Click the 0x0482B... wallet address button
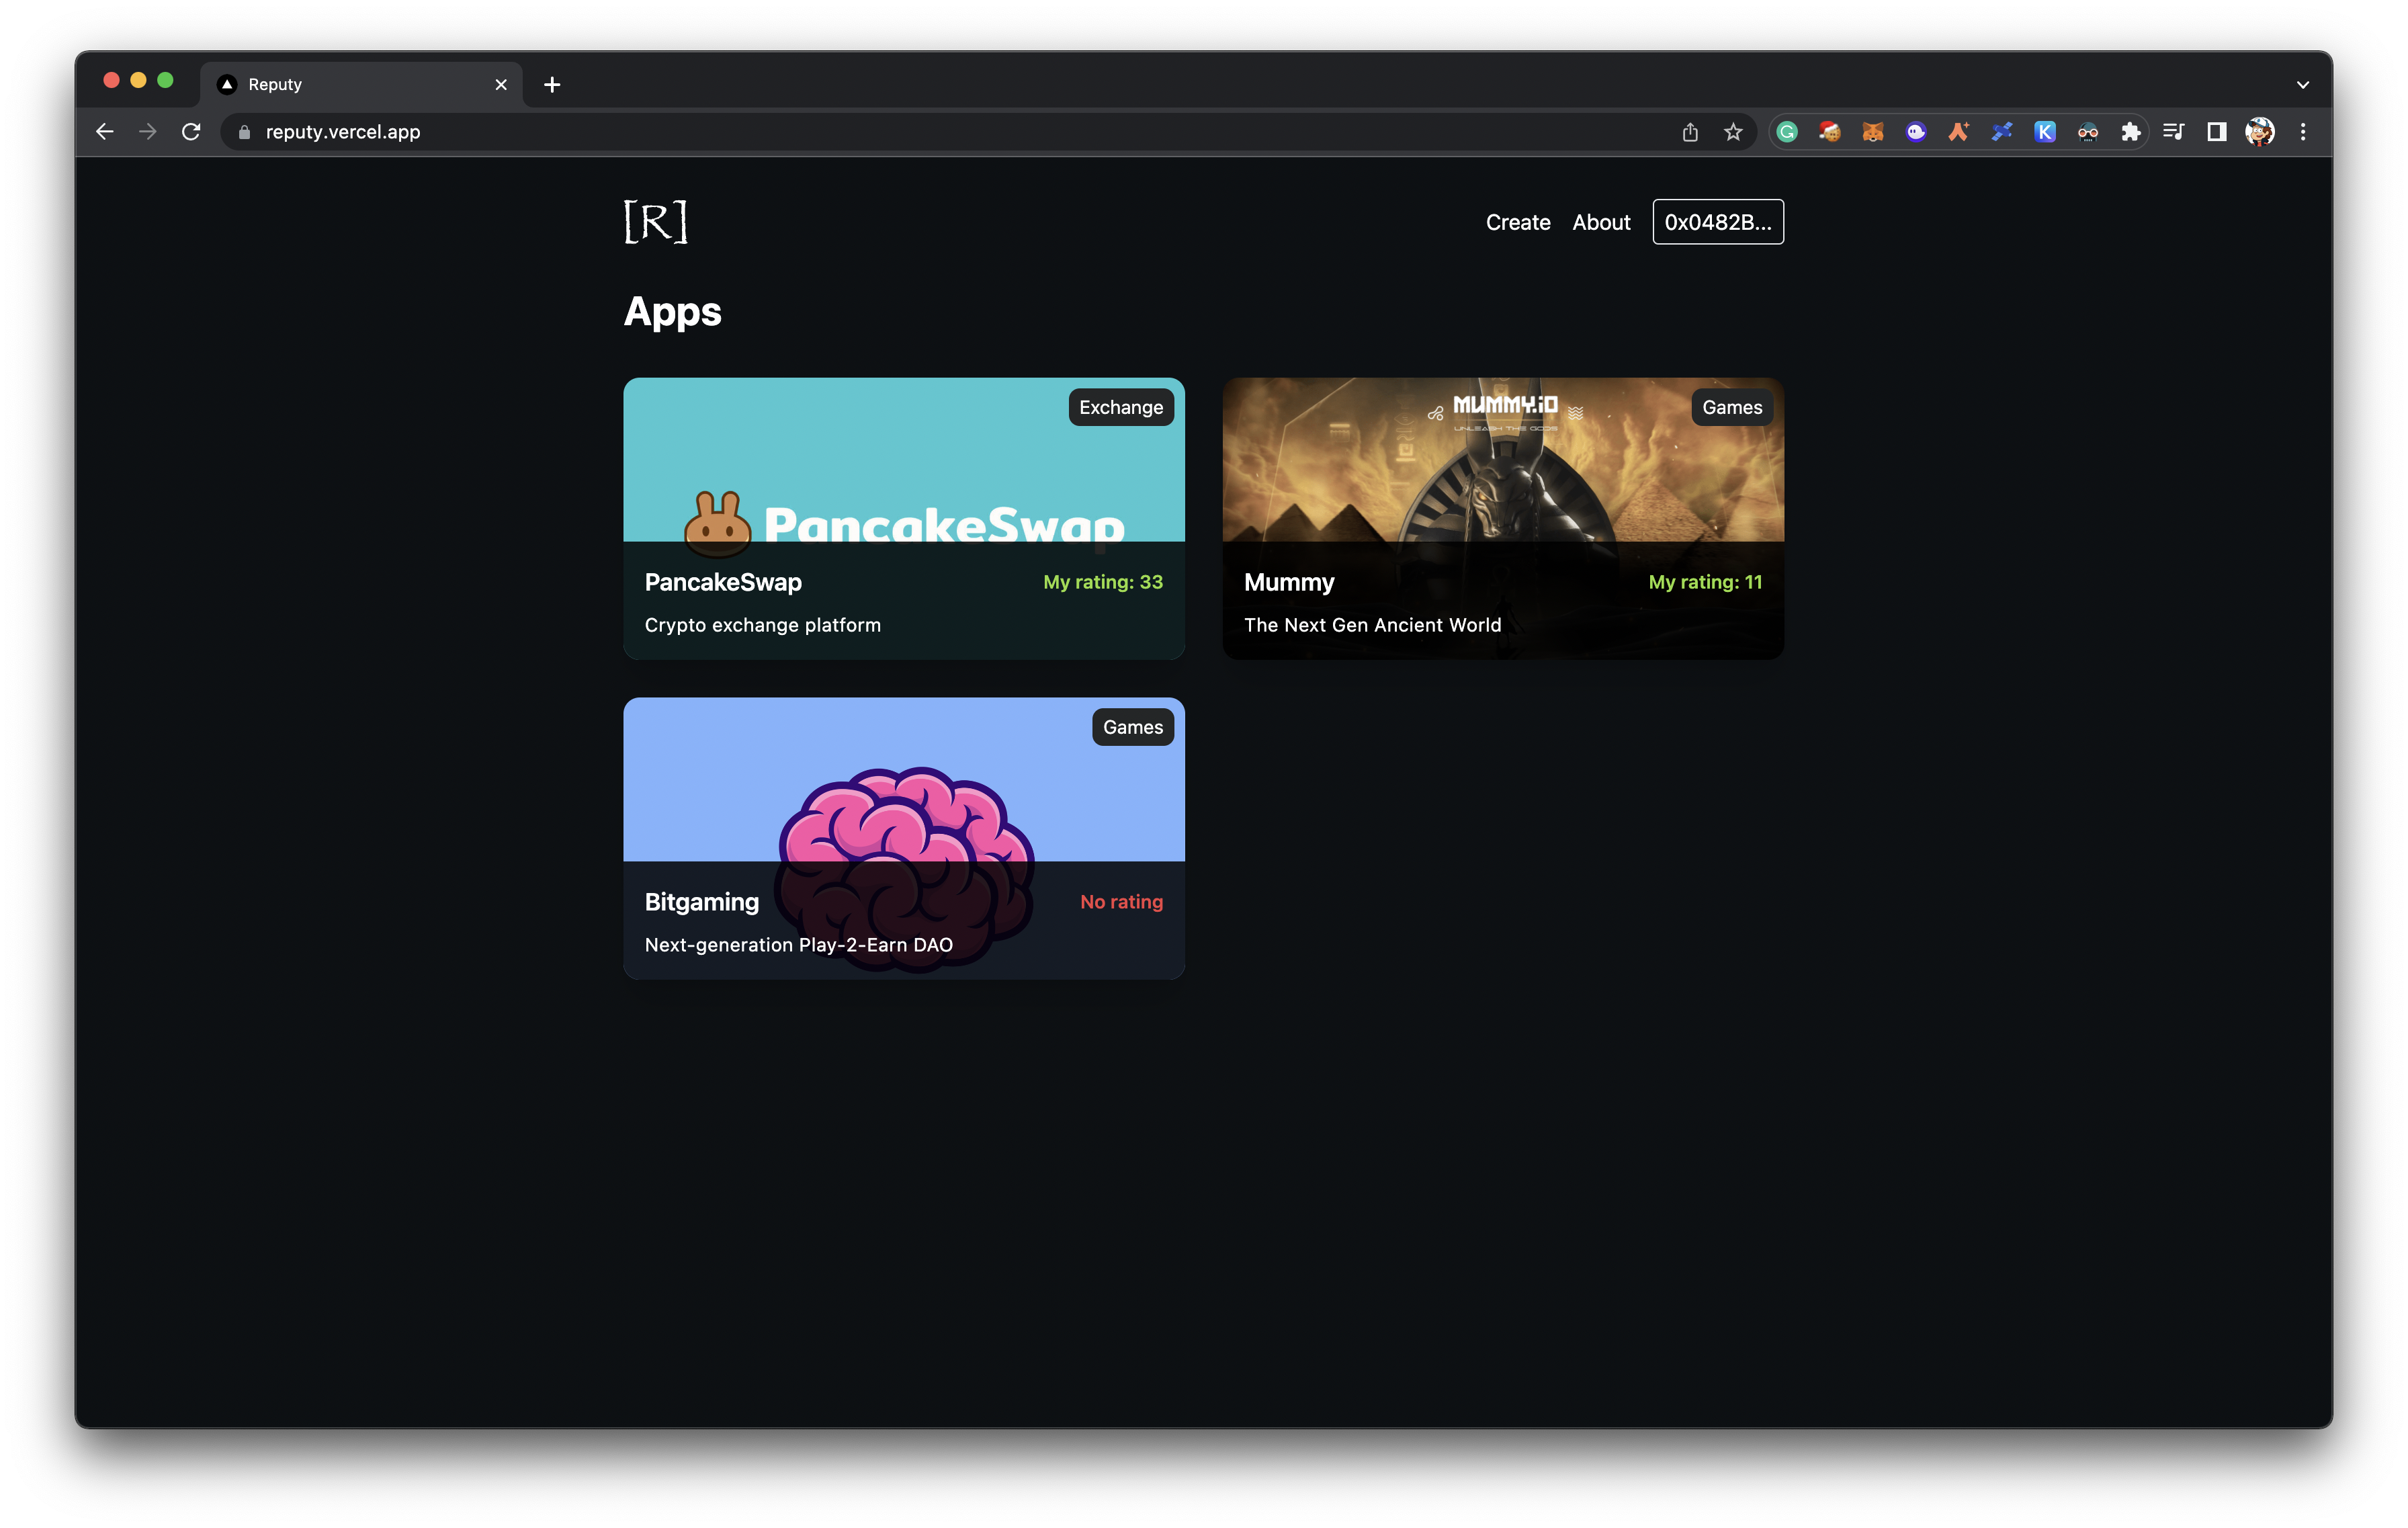2408x1528 pixels. pyautogui.click(x=1717, y=222)
